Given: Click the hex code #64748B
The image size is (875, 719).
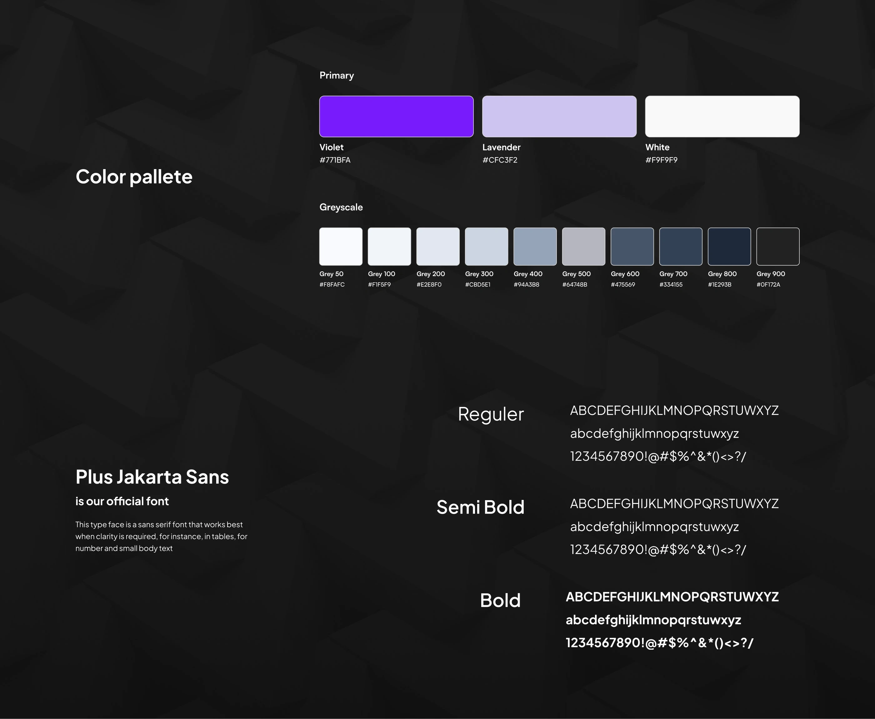Looking at the screenshot, I should point(574,284).
